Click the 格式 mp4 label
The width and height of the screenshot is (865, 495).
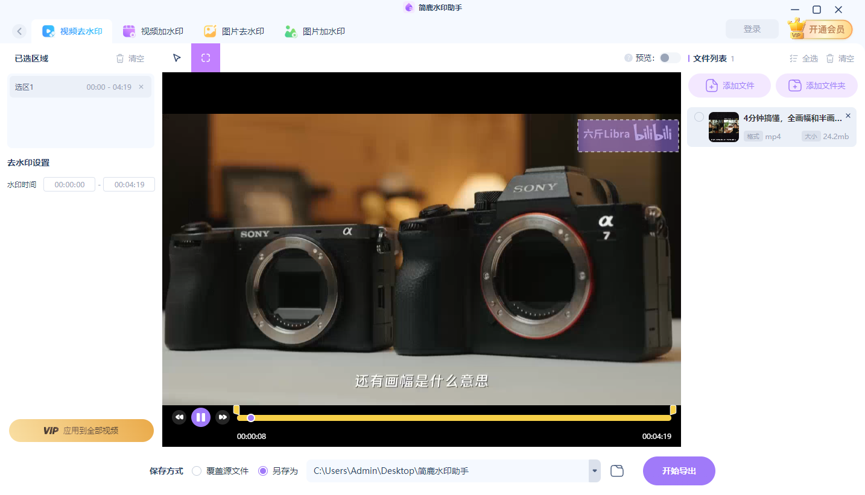pos(762,137)
